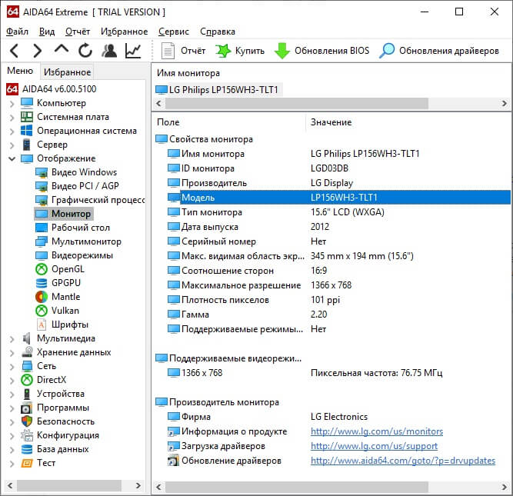
Task: Select Мультимонитор tree item
Action: click(78, 241)
